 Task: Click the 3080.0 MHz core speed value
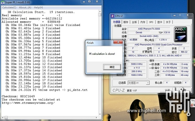click(137, 64)
